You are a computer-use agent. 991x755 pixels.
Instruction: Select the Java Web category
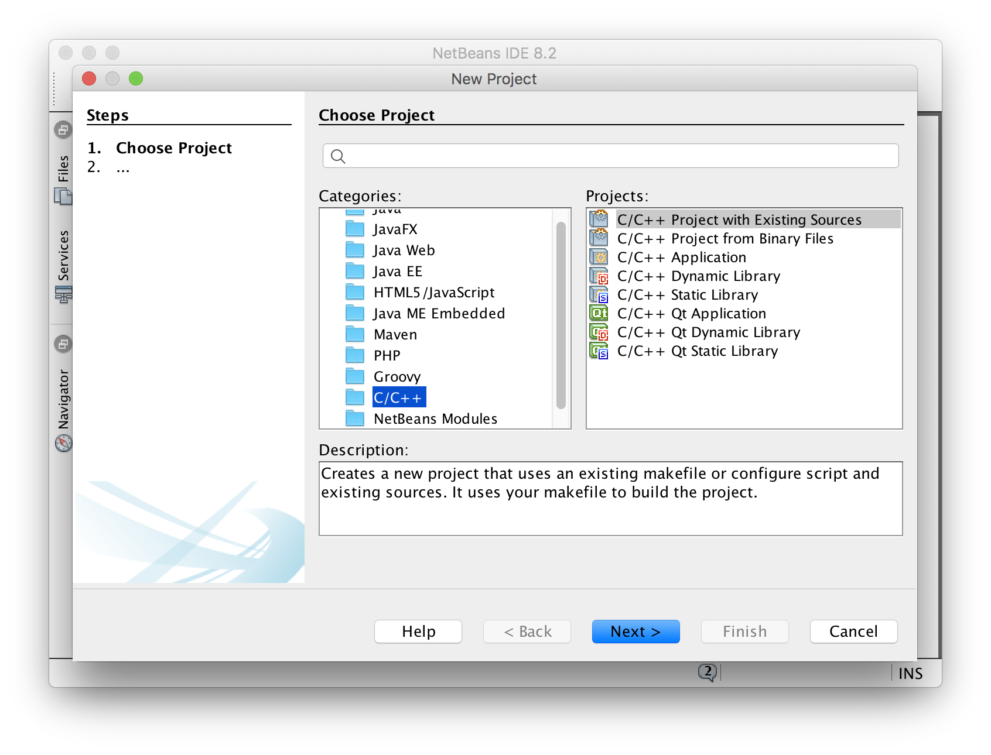pyautogui.click(x=404, y=250)
